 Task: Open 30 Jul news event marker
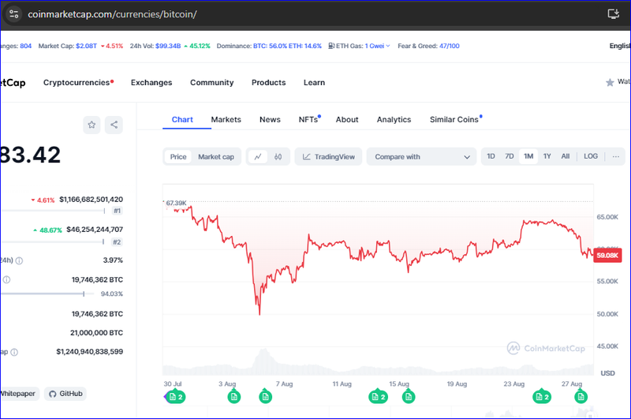click(x=175, y=397)
